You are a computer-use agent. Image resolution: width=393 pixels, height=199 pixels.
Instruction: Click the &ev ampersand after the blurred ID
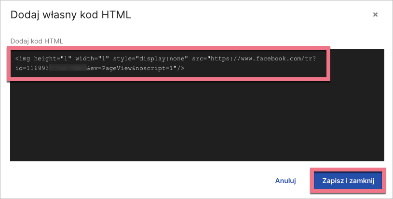pos(89,69)
